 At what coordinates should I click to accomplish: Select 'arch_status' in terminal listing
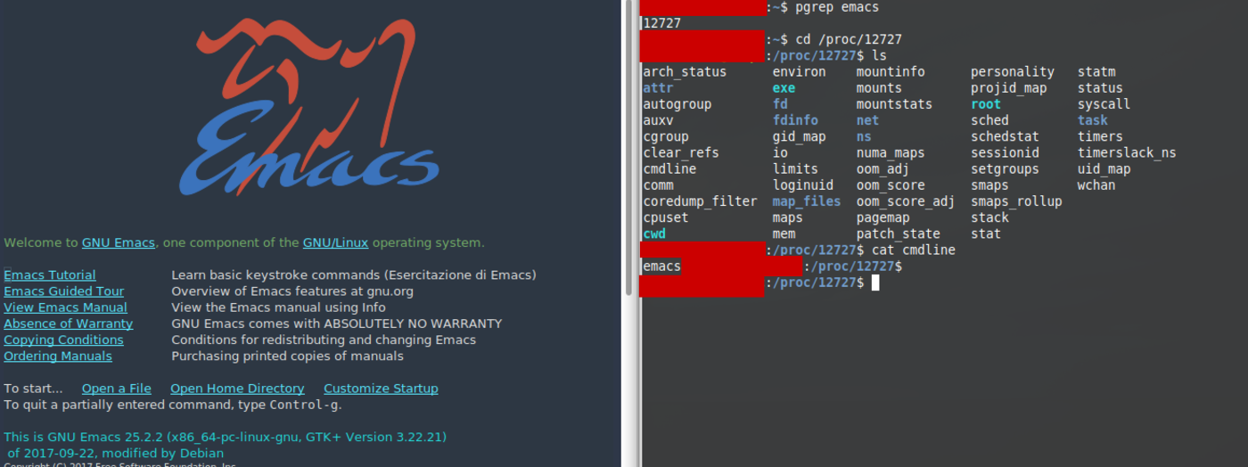pyautogui.click(x=685, y=72)
